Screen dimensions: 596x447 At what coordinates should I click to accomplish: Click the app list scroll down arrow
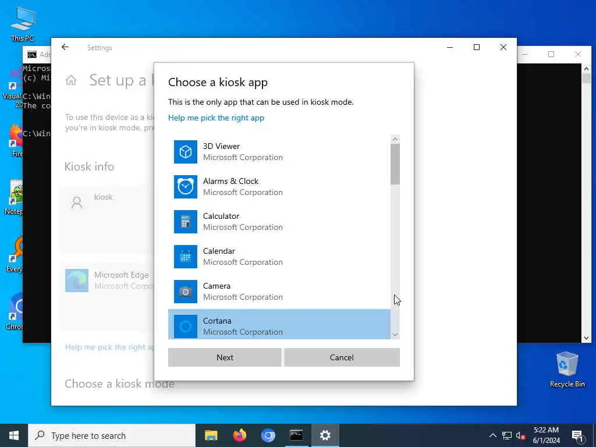395,335
